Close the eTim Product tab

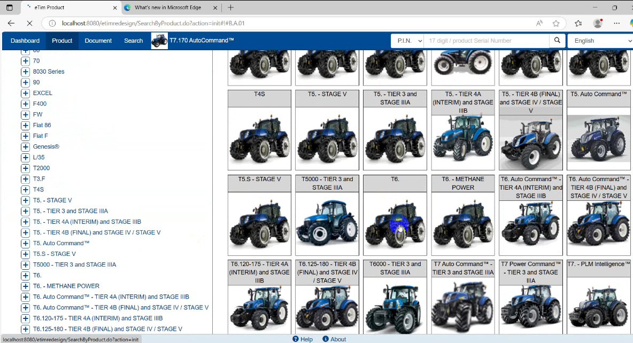114,7
